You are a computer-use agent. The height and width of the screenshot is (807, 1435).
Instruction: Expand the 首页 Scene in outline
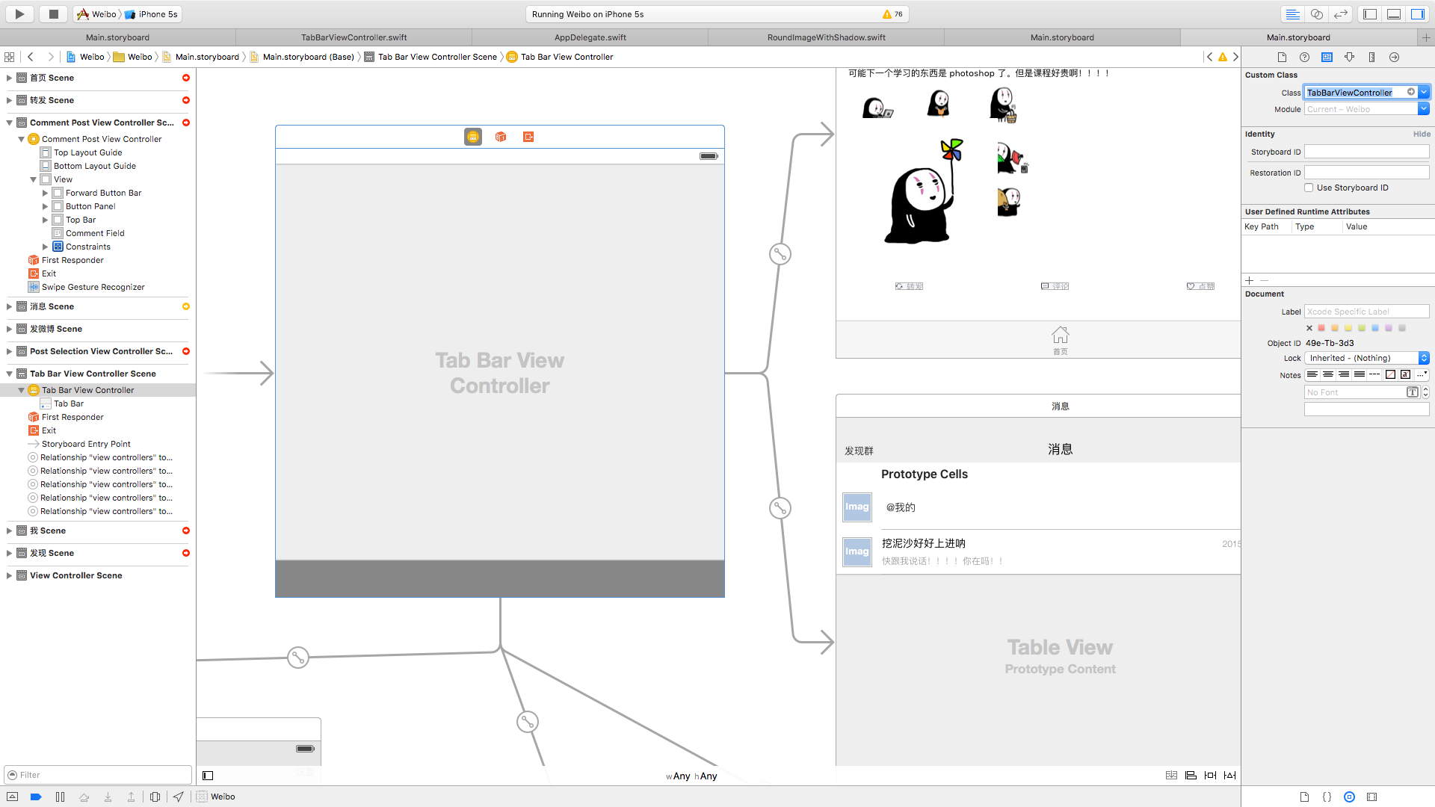tap(9, 78)
